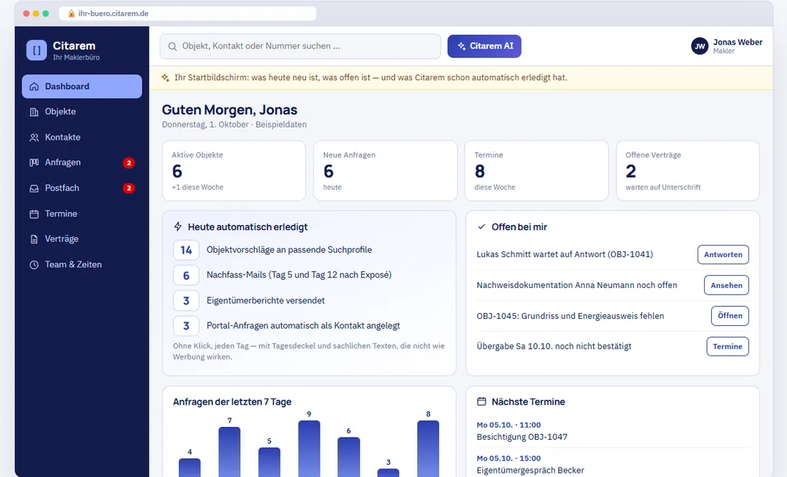
Task: Click the Citarem bracket logo icon
Action: coord(36,50)
